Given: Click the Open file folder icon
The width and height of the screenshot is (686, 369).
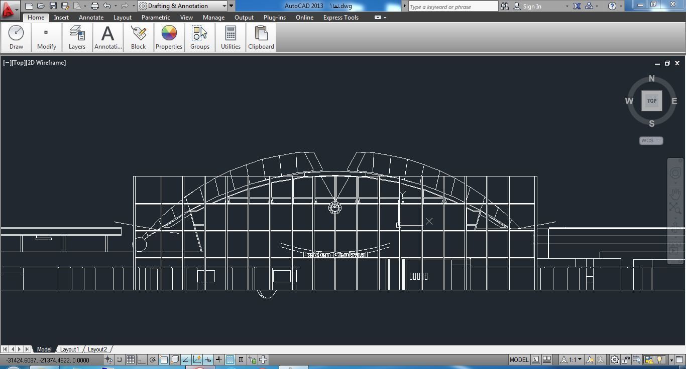Looking at the screenshot, I should pos(41,6).
